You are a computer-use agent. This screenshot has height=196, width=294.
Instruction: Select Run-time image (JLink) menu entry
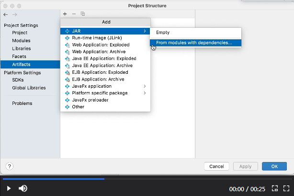[105, 38]
